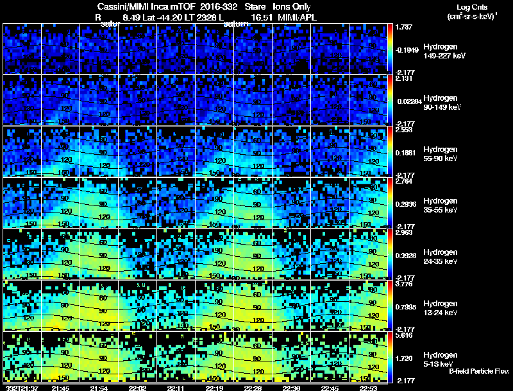Click the '21:54' time axis label

point(99,388)
